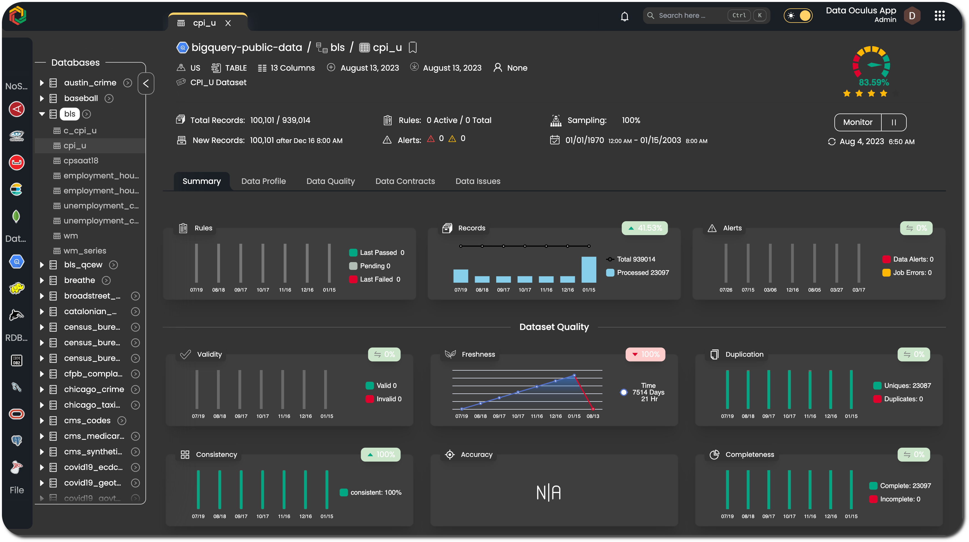
Task: Open details arrow for bls dataset
Action: pos(86,114)
